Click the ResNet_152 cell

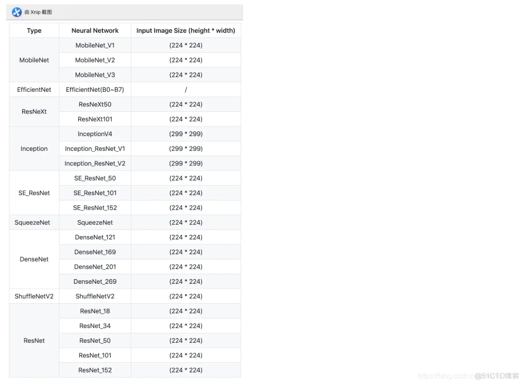tap(95, 370)
